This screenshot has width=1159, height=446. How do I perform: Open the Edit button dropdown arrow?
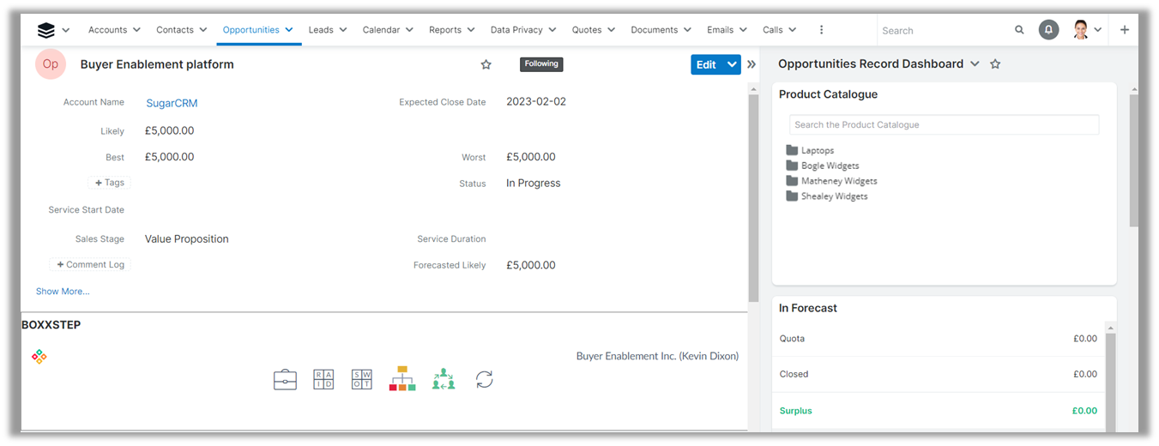[732, 64]
